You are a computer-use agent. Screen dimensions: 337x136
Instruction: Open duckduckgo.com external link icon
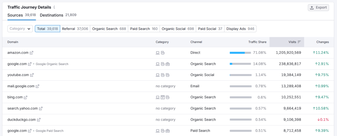[x=39, y=120]
